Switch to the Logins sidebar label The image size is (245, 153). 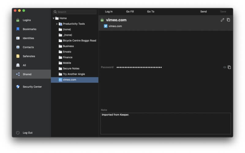pyautogui.click(x=27, y=20)
